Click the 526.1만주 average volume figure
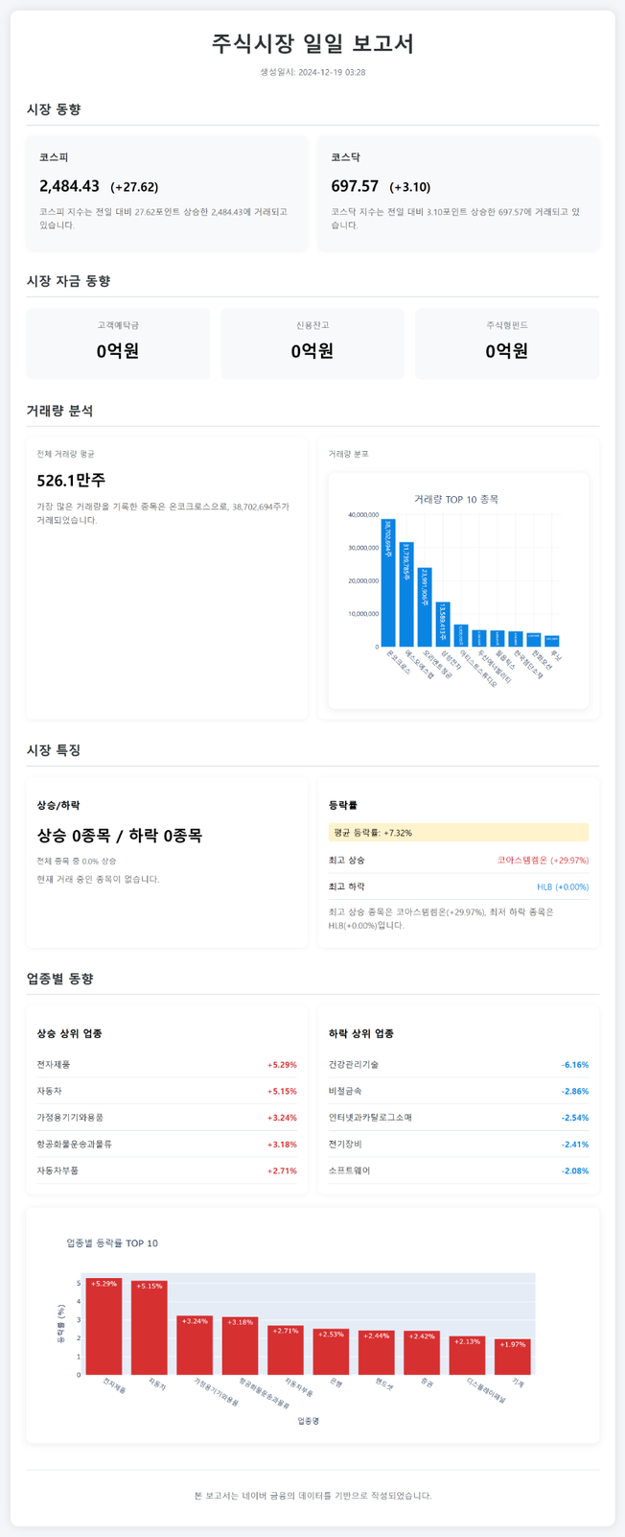This screenshot has width=625, height=1537. click(72, 480)
